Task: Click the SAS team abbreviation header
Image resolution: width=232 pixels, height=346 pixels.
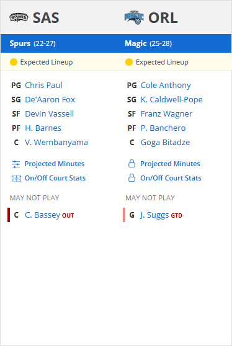Action: tap(46, 17)
